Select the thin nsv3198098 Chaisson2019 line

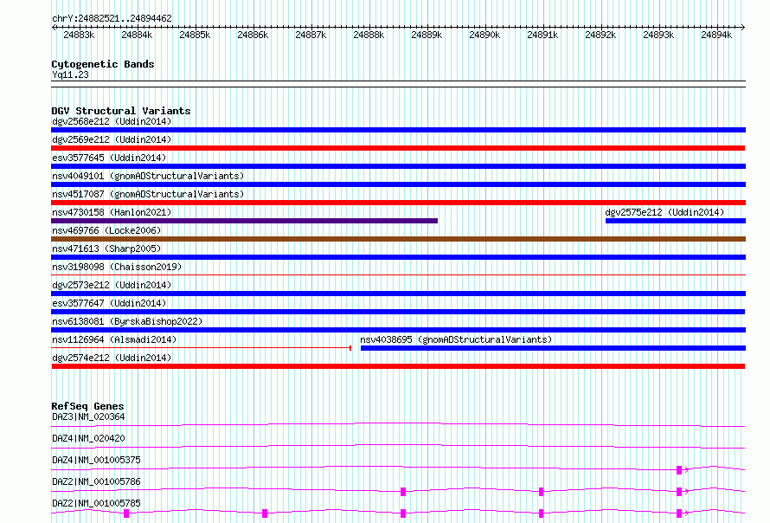(398, 274)
